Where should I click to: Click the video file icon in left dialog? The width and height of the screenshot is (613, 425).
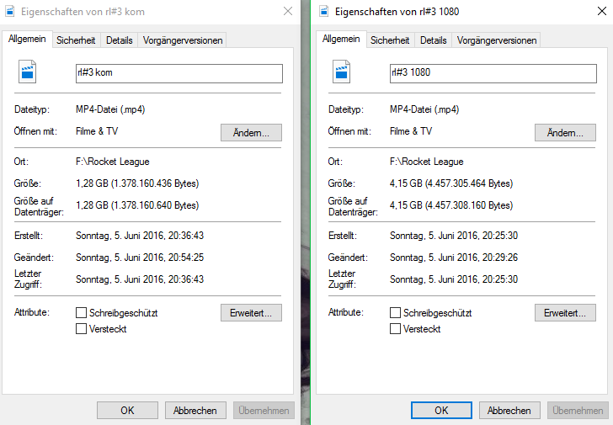pyautogui.click(x=29, y=72)
